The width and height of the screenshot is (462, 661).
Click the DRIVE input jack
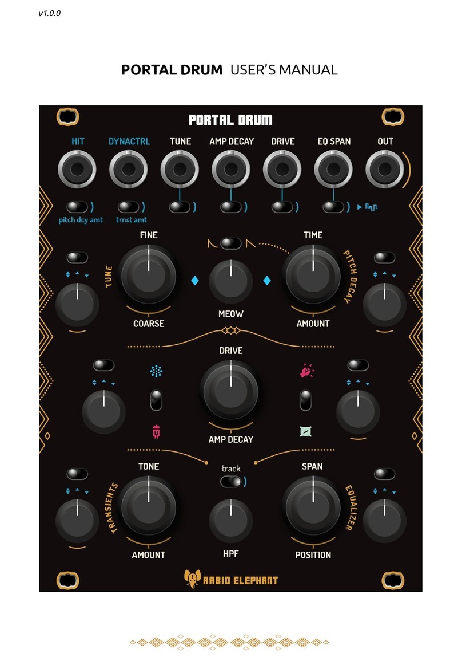pyautogui.click(x=282, y=169)
